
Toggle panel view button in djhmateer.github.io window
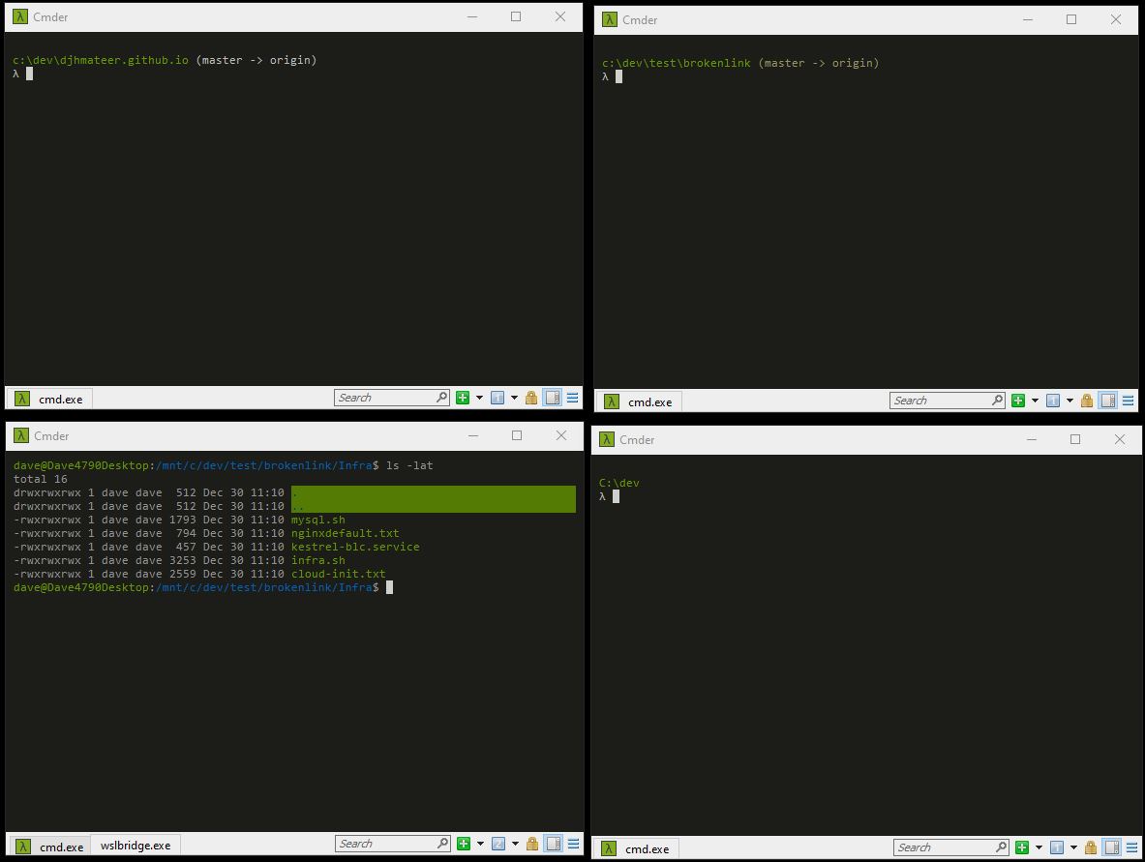coord(553,398)
